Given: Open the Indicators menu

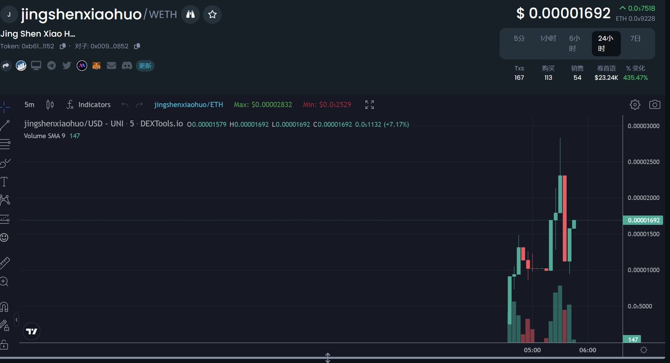Looking at the screenshot, I should point(88,104).
